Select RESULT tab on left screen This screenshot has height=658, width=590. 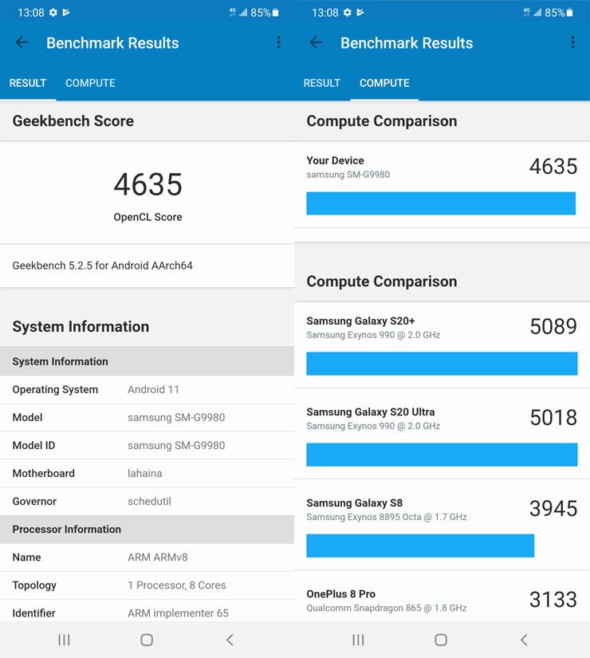28,83
